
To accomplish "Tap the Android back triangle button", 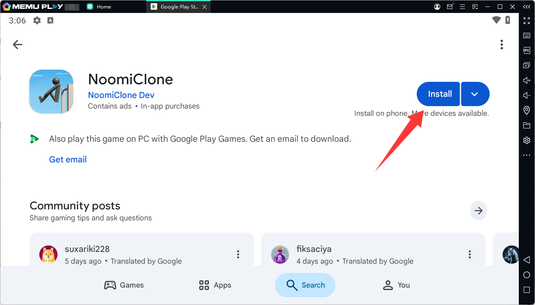I will click(x=526, y=260).
